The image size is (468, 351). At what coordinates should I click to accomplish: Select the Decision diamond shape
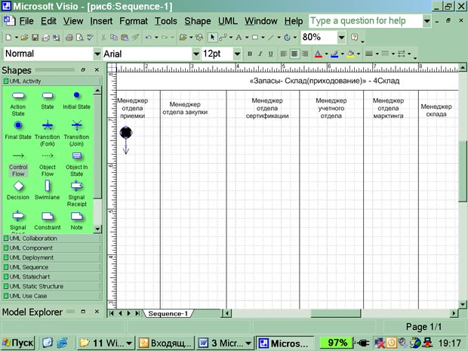(18, 186)
